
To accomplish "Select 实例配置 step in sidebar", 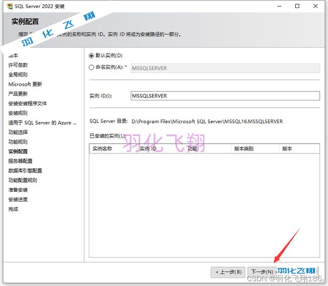I will tap(18, 151).
